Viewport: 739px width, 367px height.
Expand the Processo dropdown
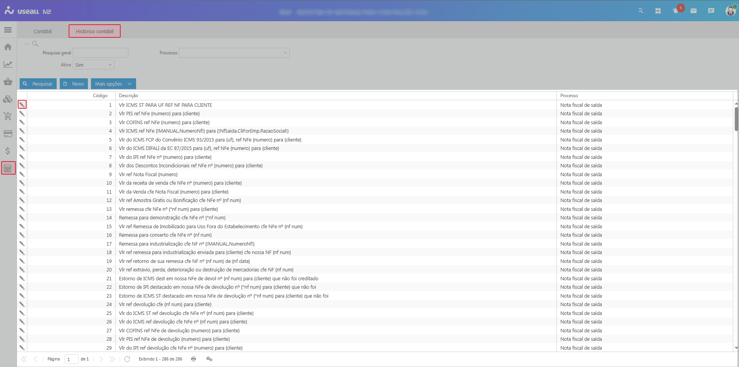coord(234,53)
